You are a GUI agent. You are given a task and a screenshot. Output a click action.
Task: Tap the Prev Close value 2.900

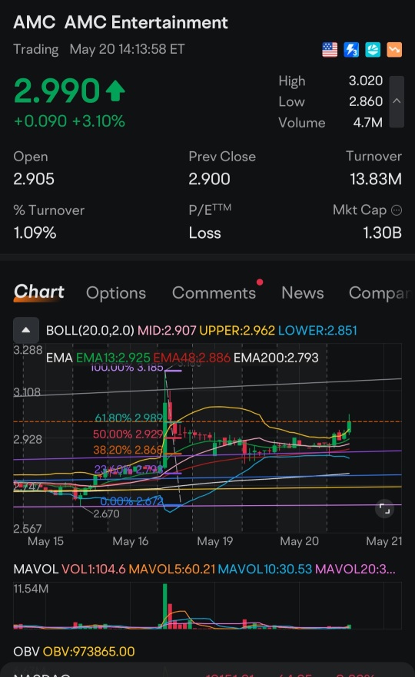209,179
